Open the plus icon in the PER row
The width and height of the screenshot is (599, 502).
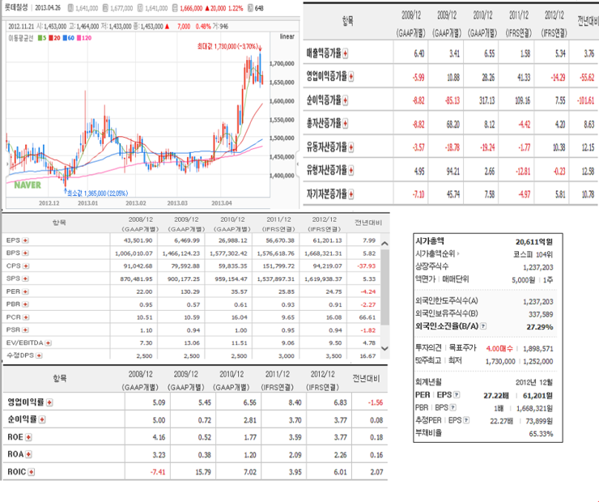pyautogui.click(x=25, y=291)
